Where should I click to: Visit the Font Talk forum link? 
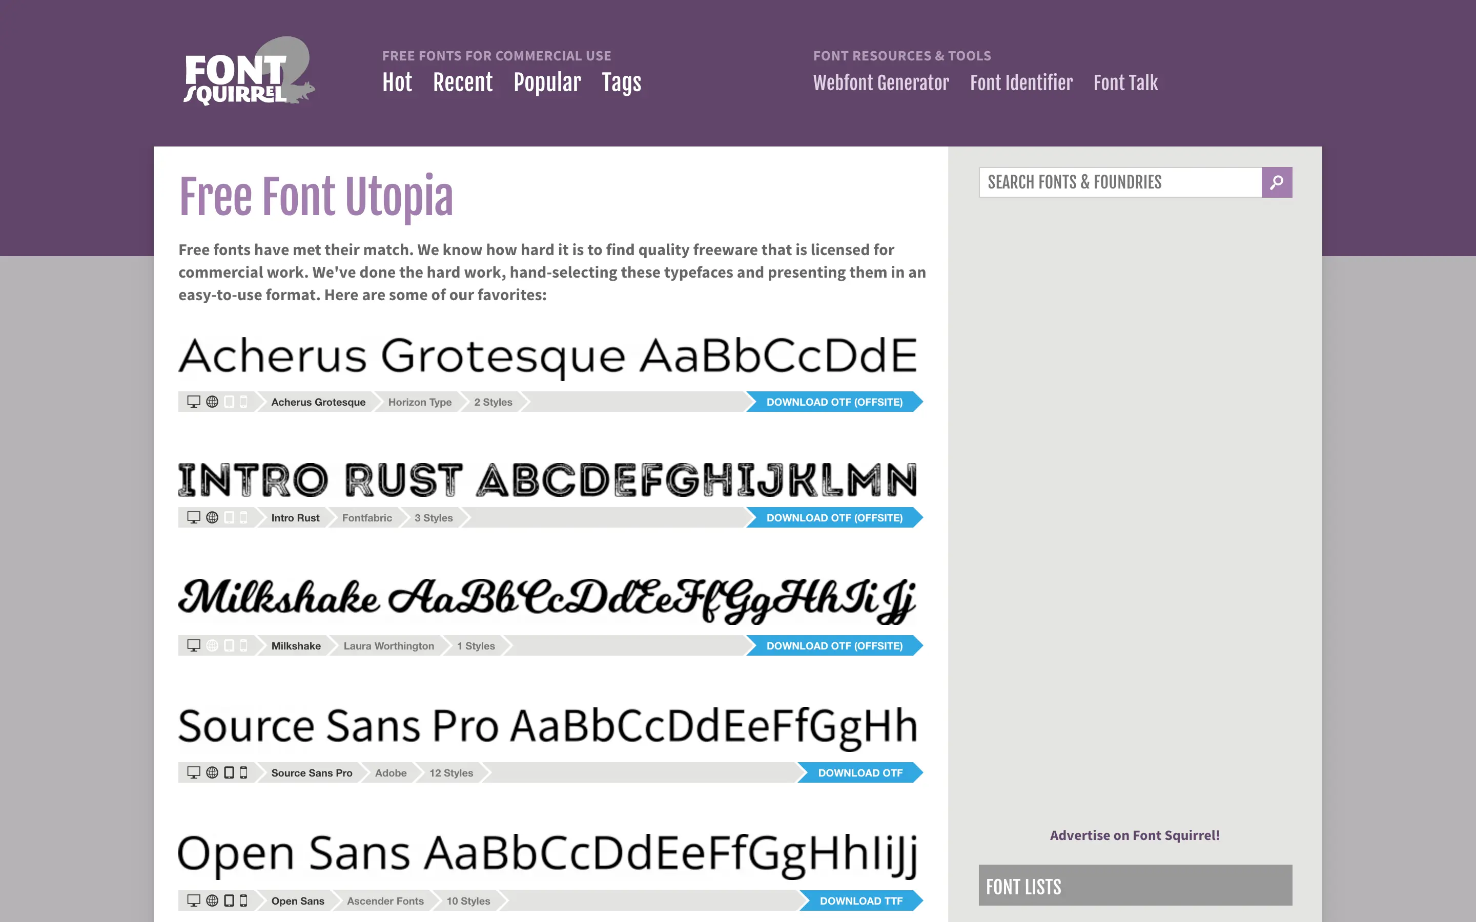pos(1125,82)
